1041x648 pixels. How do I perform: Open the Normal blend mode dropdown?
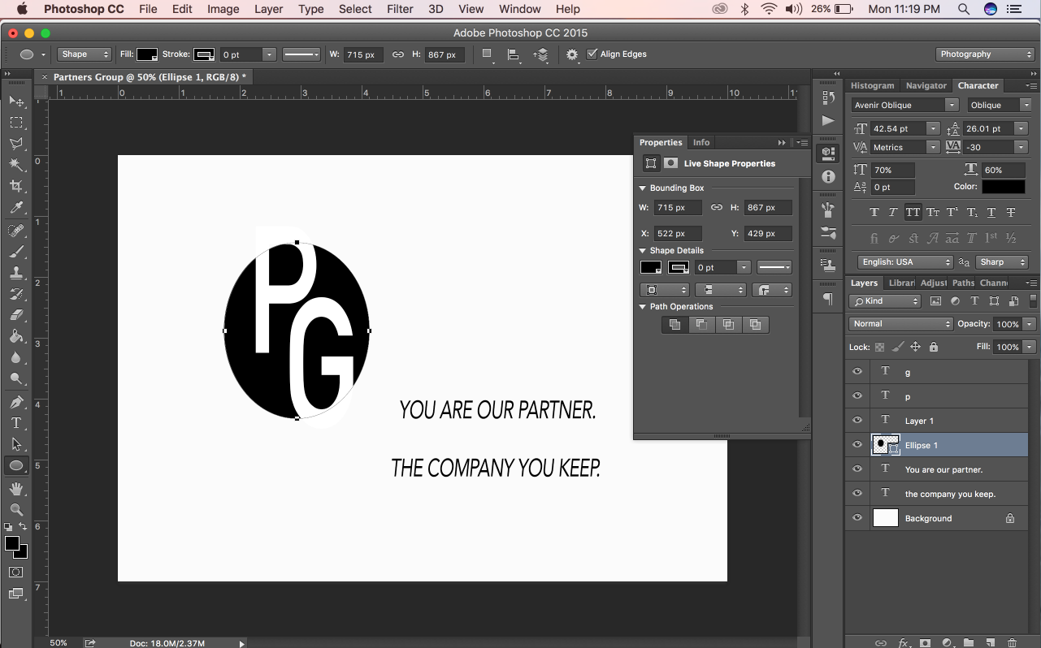(x=901, y=324)
